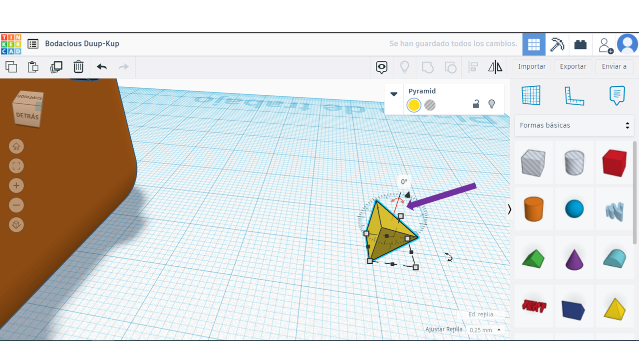Toggle the lock on the Pyramid shape

[x=476, y=104]
